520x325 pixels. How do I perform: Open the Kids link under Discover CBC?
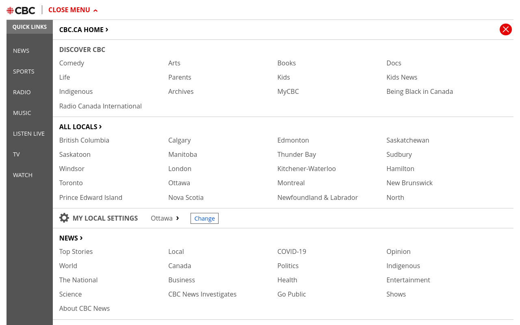click(284, 77)
